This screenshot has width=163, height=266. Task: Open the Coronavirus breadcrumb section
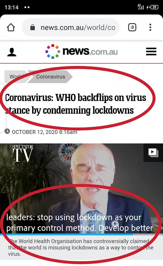coord(50,76)
